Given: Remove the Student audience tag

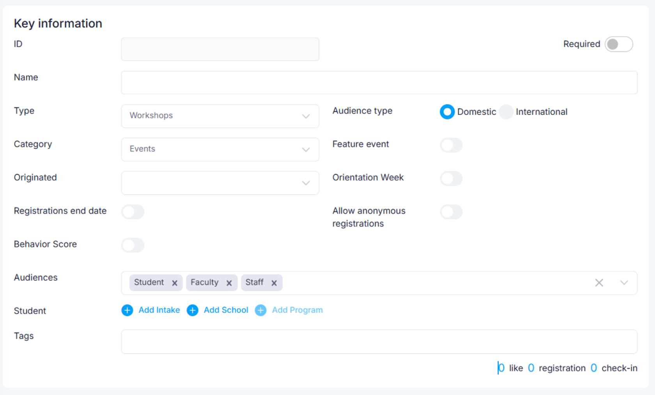Looking at the screenshot, I should point(175,283).
